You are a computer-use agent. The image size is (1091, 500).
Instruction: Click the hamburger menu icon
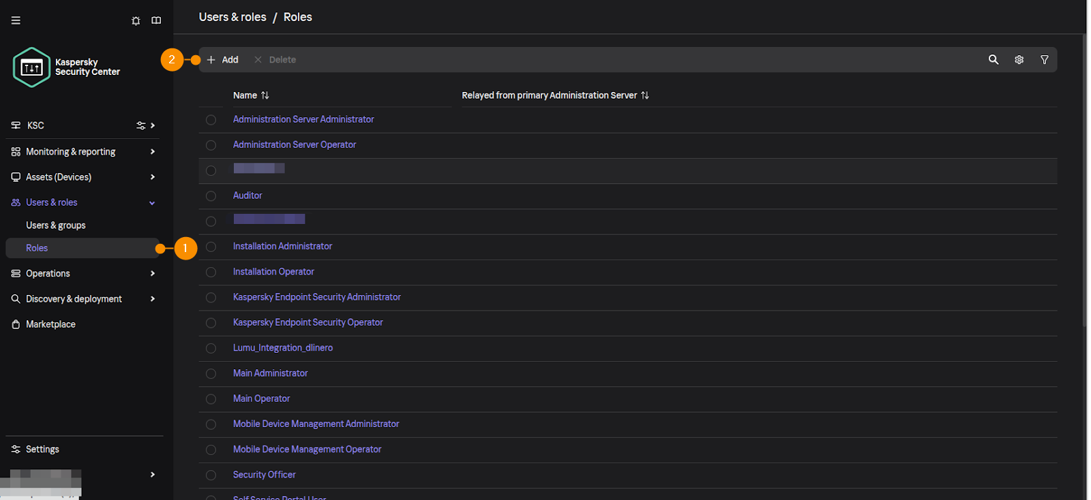16,20
